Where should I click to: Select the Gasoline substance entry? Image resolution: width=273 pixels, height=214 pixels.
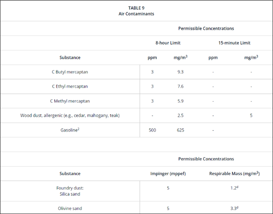(x=70, y=130)
